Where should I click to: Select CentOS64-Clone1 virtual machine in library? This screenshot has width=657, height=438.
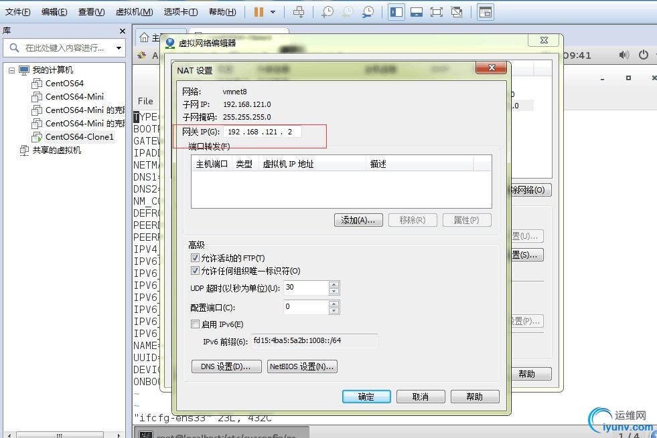coord(79,137)
